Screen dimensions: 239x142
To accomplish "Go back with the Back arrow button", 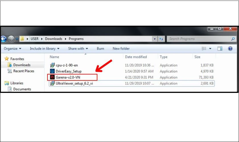I will tap(3, 39).
